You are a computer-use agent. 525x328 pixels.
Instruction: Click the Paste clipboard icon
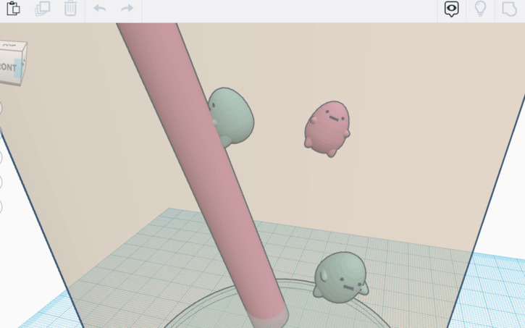click(13, 9)
